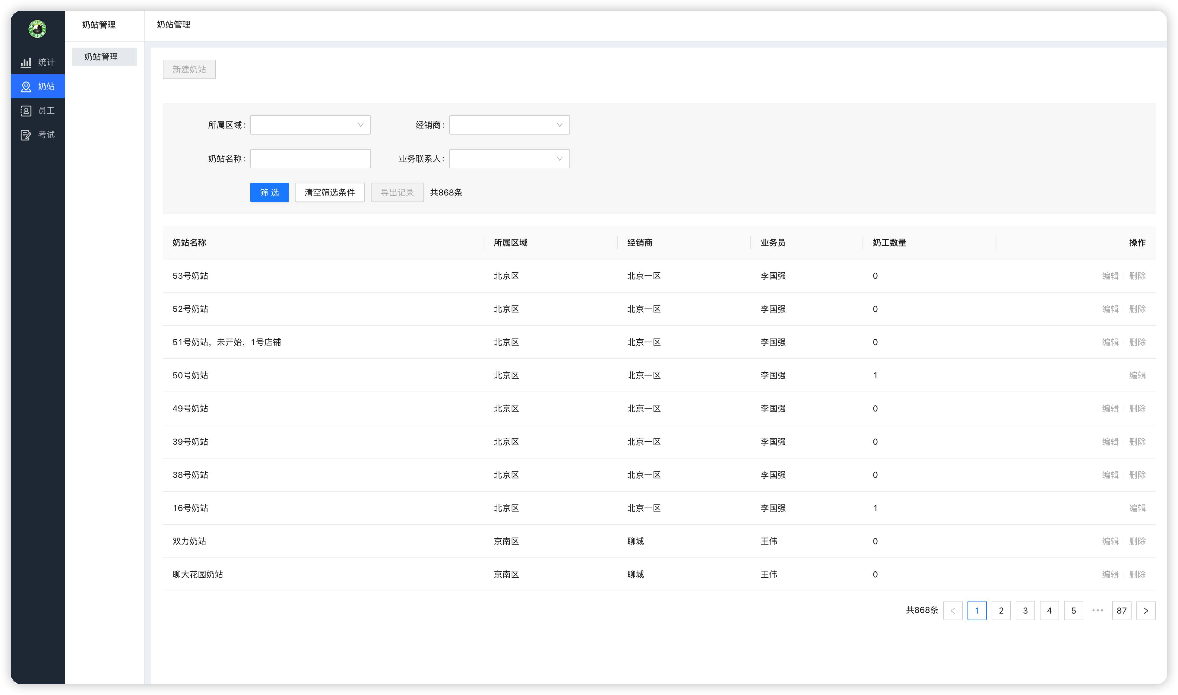The image size is (1178, 695).
Task: Expand the 所属区域 dropdown
Action: [x=310, y=125]
